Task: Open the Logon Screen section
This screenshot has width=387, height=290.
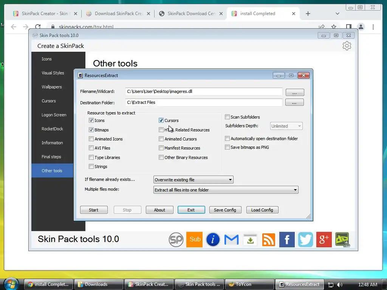Action: click(54, 115)
